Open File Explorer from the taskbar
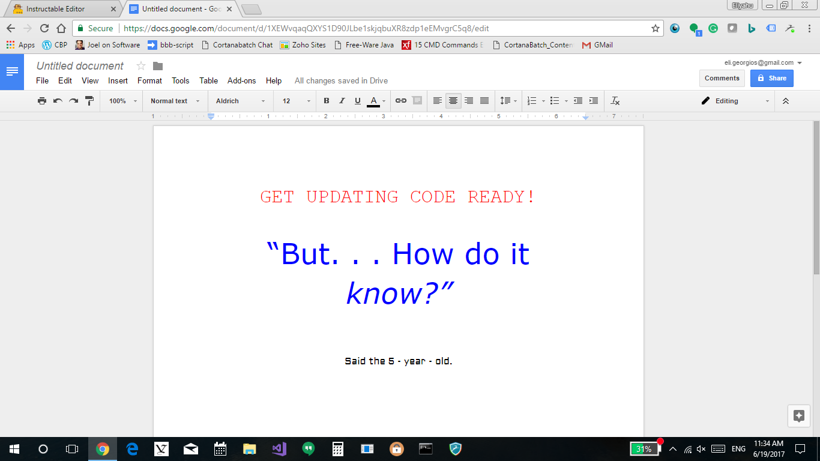The width and height of the screenshot is (820, 461). 250,448
